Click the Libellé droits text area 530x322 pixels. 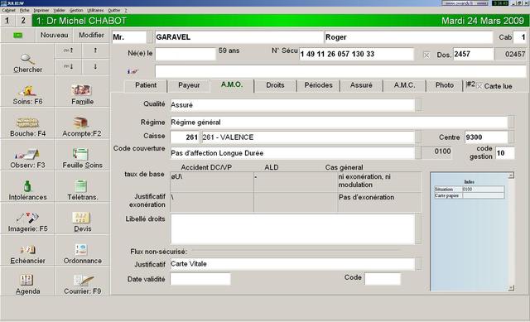292,228
